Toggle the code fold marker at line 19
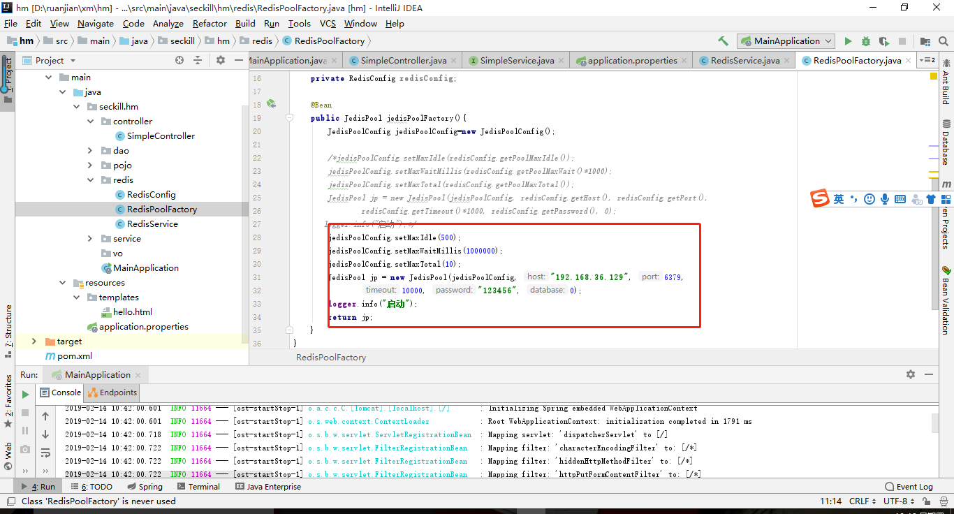The width and height of the screenshot is (954, 514). pyautogui.click(x=289, y=118)
